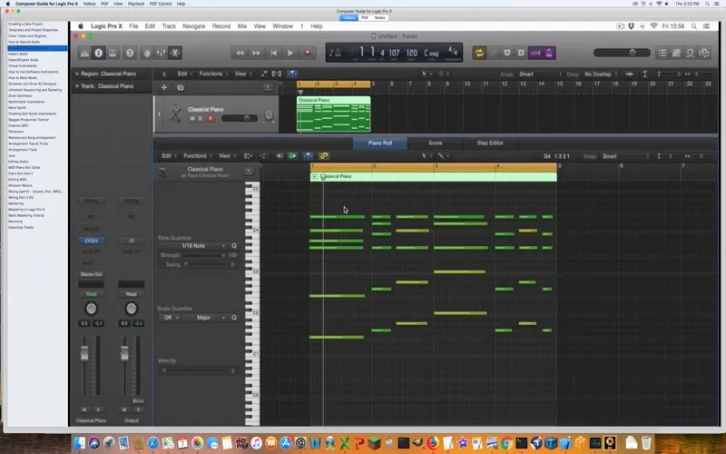Screen dimensions: 726x454
Task: Click the Add Track plus button
Action: 164,87
